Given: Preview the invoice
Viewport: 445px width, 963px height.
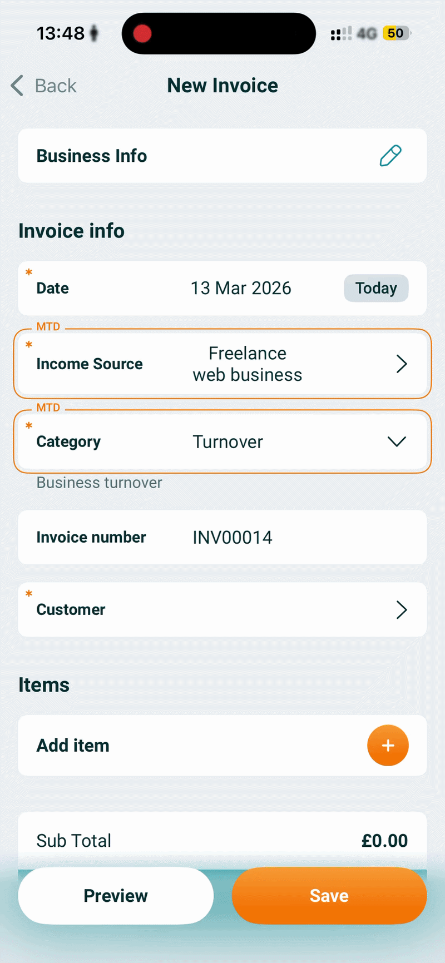Looking at the screenshot, I should 116,895.
